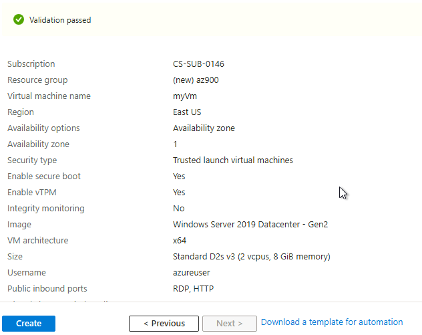Click the Standard D2s v3 size value

coord(251,257)
